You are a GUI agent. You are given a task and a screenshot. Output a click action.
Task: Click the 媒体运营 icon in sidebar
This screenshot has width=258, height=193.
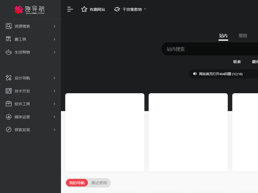[9, 117]
